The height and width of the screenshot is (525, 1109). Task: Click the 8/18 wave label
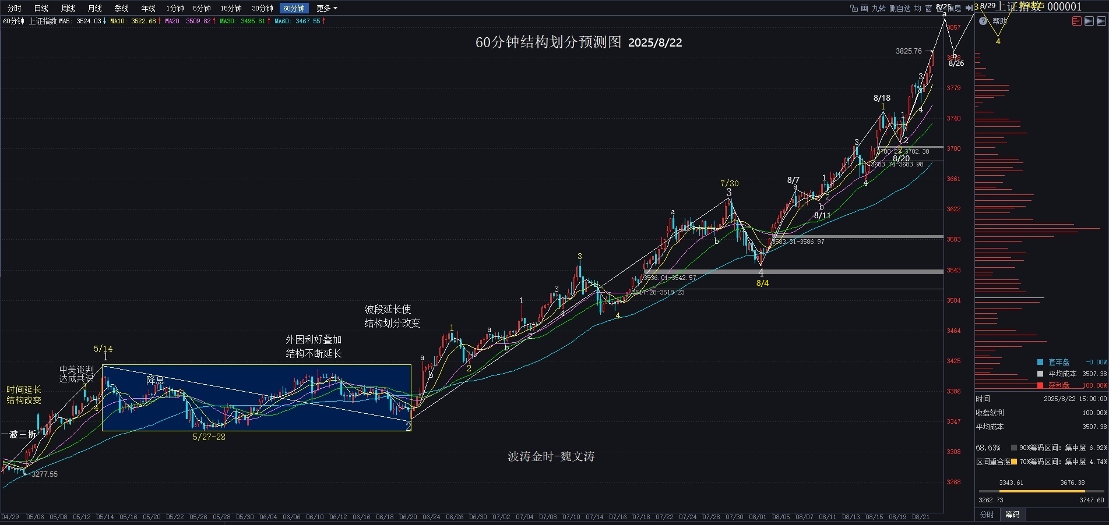(882, 98)
